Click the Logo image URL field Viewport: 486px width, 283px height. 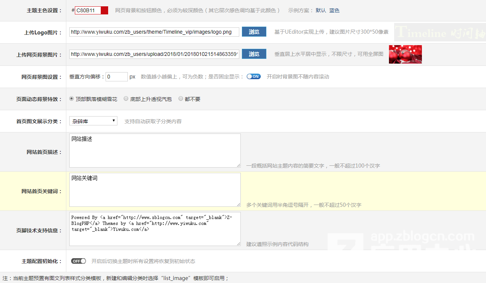click(x=154, y=32)
